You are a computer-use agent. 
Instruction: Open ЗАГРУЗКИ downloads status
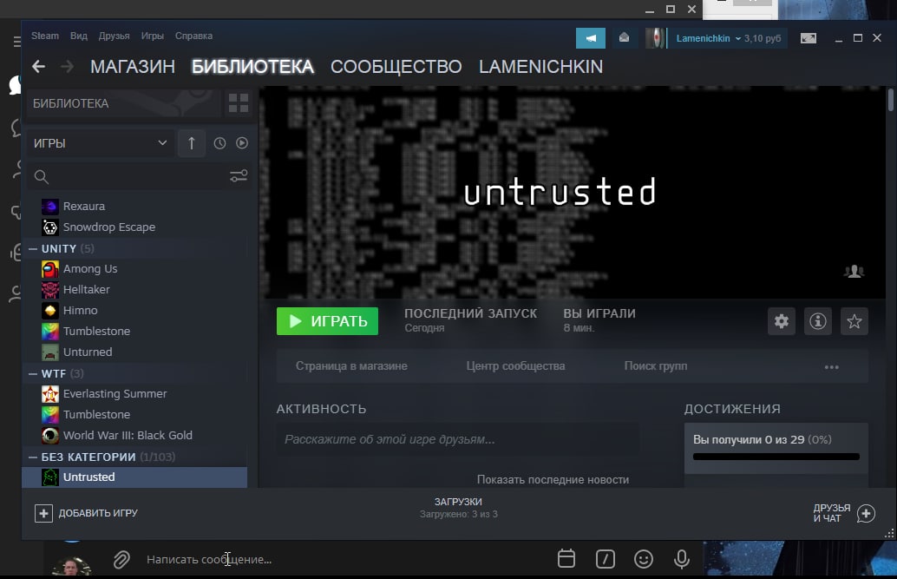pyautogui.click(x=458, y=508)
